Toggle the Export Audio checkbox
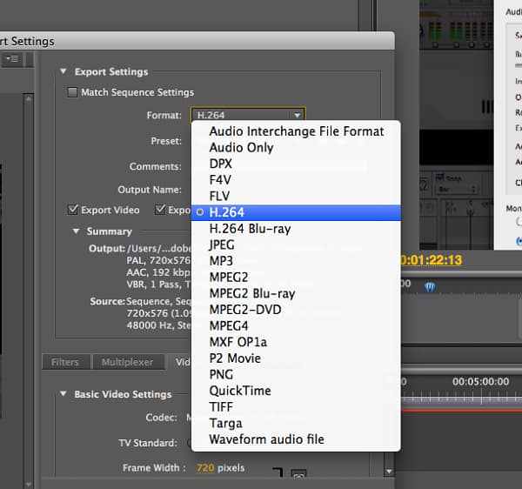This screenshot has height=489, width=522. [160, 210]
